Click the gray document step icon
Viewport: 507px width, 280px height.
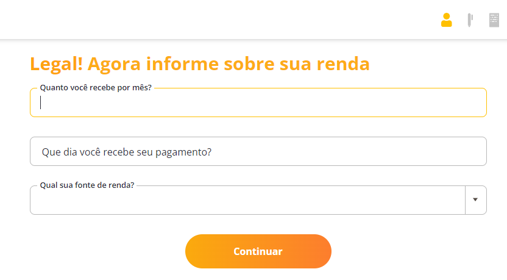[x=494, y=20]
